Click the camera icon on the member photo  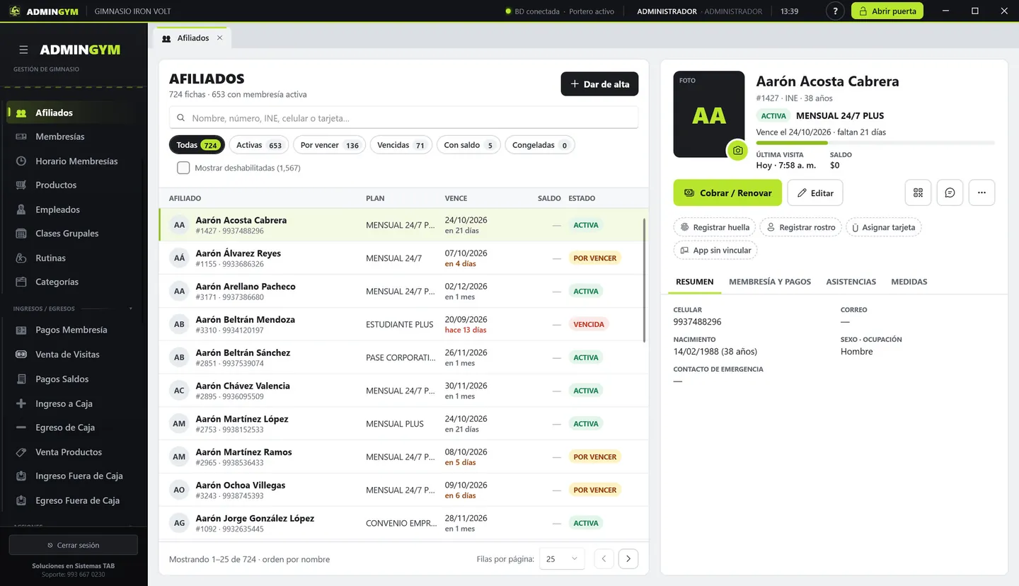click(737, 150)
